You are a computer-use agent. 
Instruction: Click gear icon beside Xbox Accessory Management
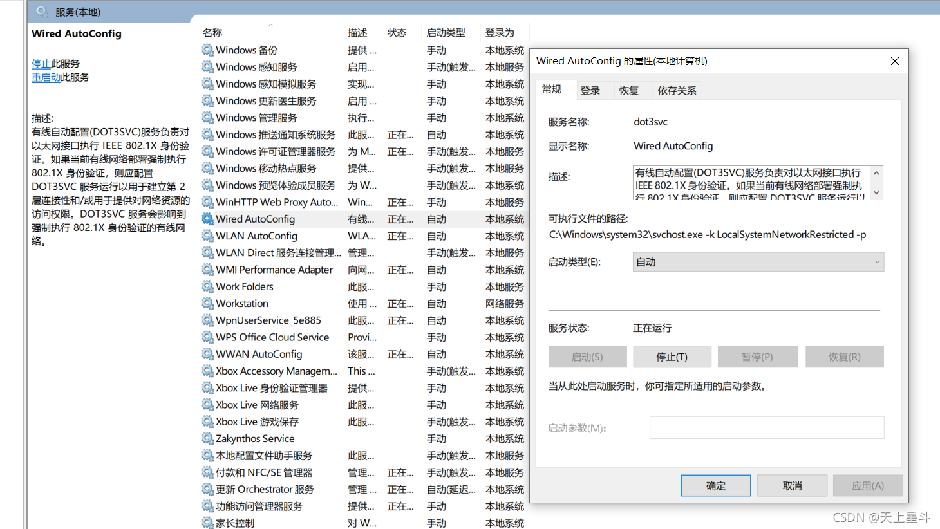pyautogui.click(x=207, y=371)
